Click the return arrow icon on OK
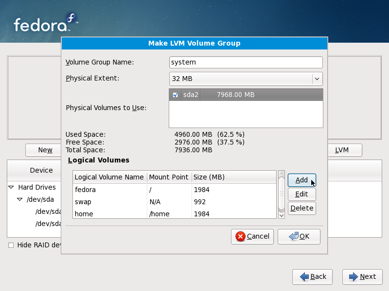This screenshot has height=291, width=389. (x=294, y=236)
